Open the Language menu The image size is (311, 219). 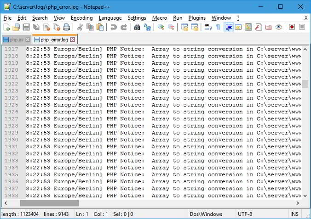click(x=110, y=18)
